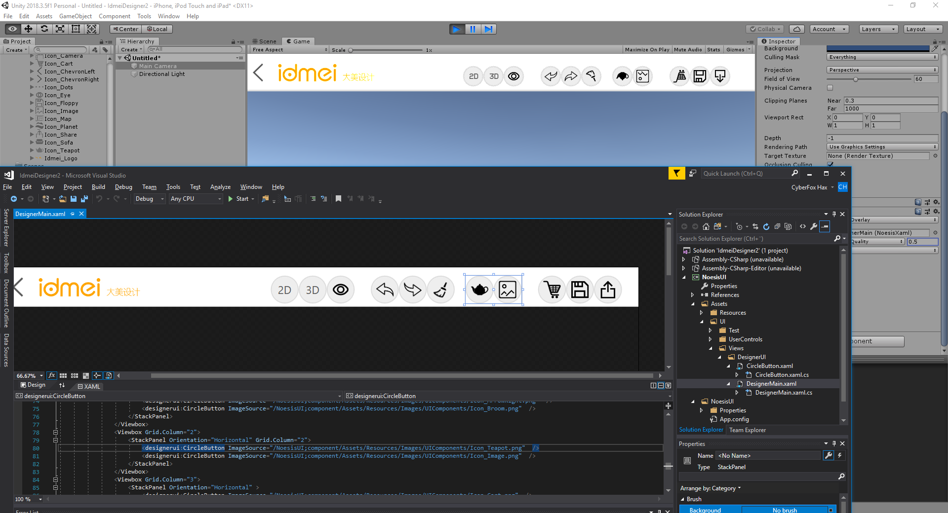Click Solution Explorer Collapse All icon
This screenshot has height=513, width=948.
coord(777,226)
